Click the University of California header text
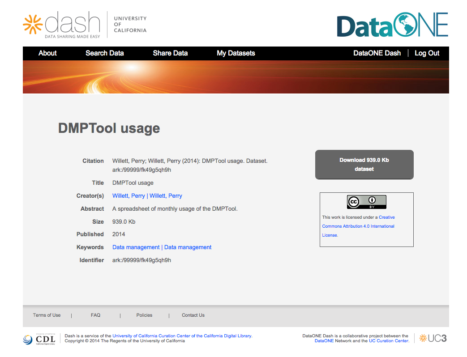 pos(130,25)
